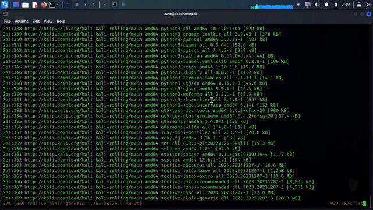This screenshot has height=210, width=373.
Task: Open the network connection tray icon
Action: coord(298,5)
